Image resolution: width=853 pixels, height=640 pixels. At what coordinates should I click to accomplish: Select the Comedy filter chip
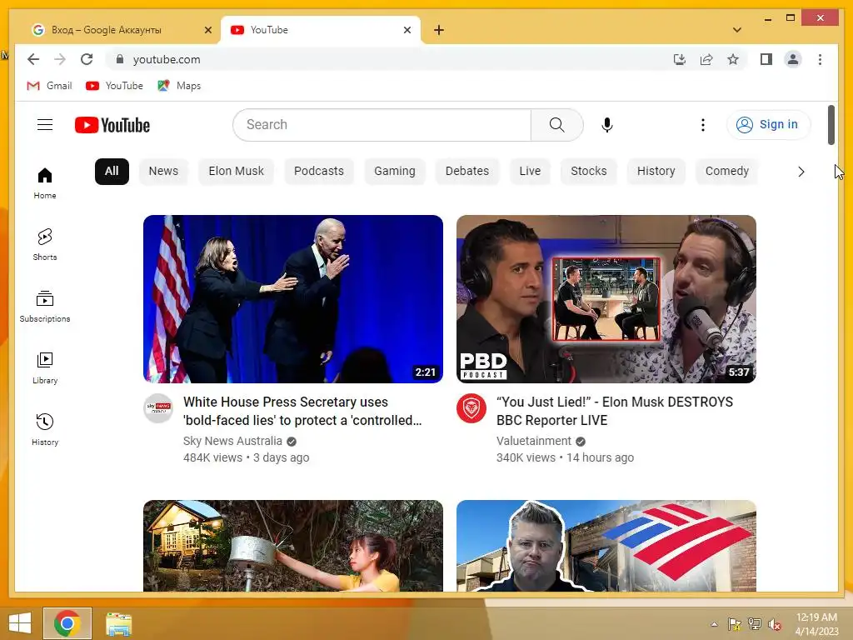coord(726,171)
